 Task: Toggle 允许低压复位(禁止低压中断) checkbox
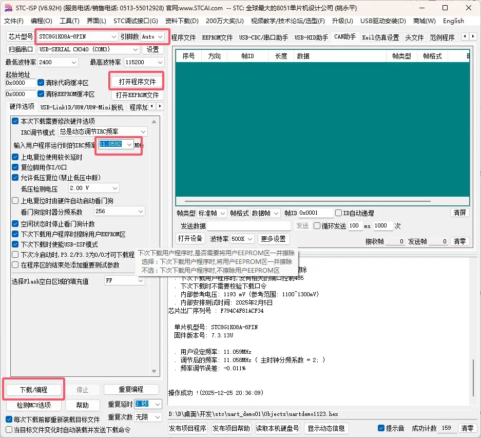pyautogui.click(x=15, y=178)
